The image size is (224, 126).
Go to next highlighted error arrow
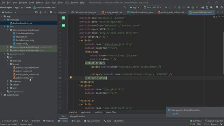223,17
